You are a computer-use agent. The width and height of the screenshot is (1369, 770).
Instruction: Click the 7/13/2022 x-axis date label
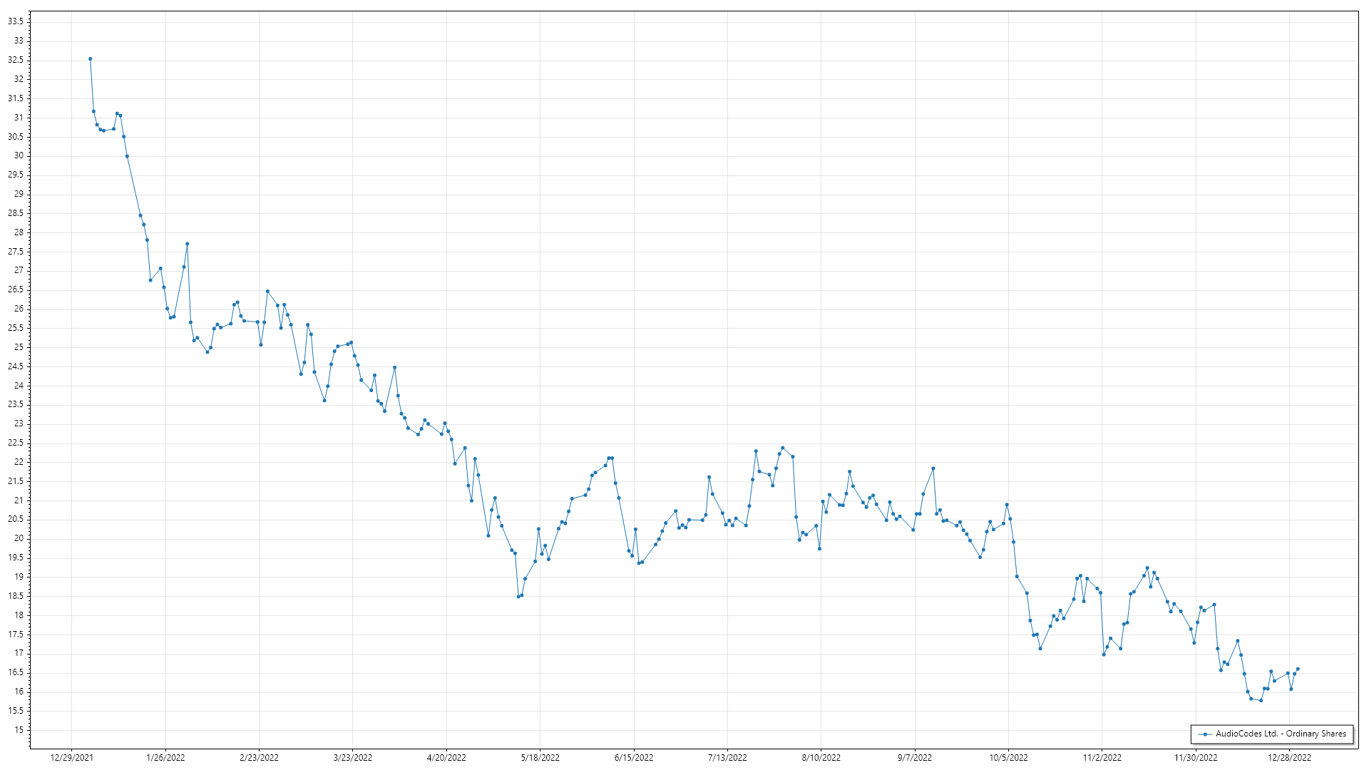727,758
